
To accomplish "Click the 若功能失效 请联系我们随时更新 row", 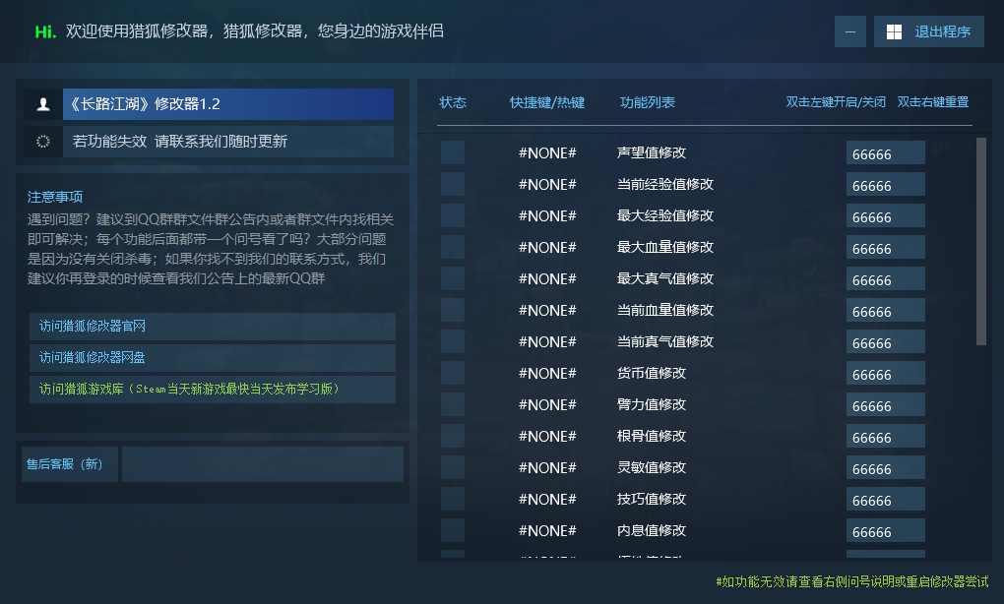I will click(x=228, y=142).
